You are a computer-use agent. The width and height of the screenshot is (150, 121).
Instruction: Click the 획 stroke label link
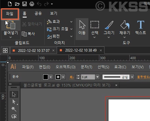pyautogui.click(x=72, y=77)
